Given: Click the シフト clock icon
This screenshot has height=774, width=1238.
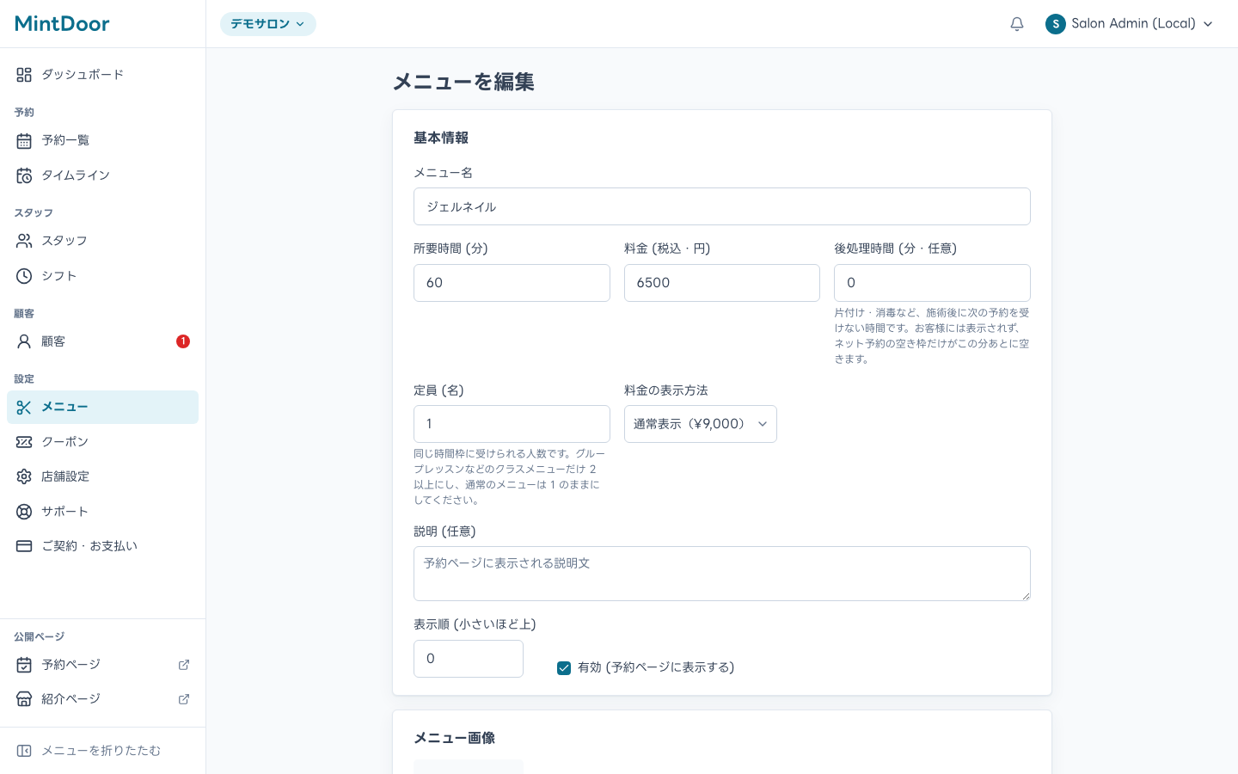Looking at the screenshot, I should [x=24, y=276].
